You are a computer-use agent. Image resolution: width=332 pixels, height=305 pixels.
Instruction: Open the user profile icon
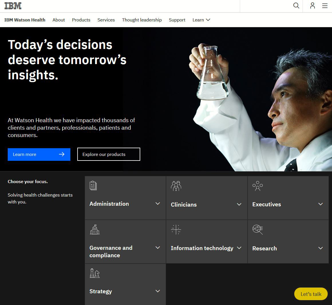[x=313, y=6]
